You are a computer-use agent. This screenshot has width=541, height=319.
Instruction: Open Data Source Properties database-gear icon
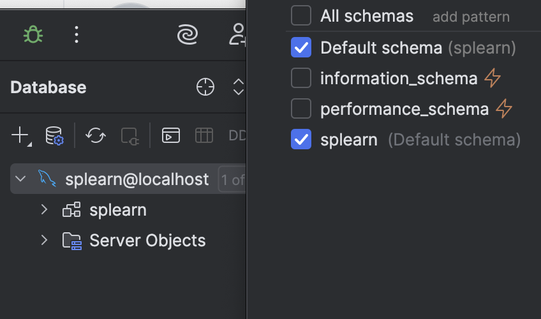(54, 135)
